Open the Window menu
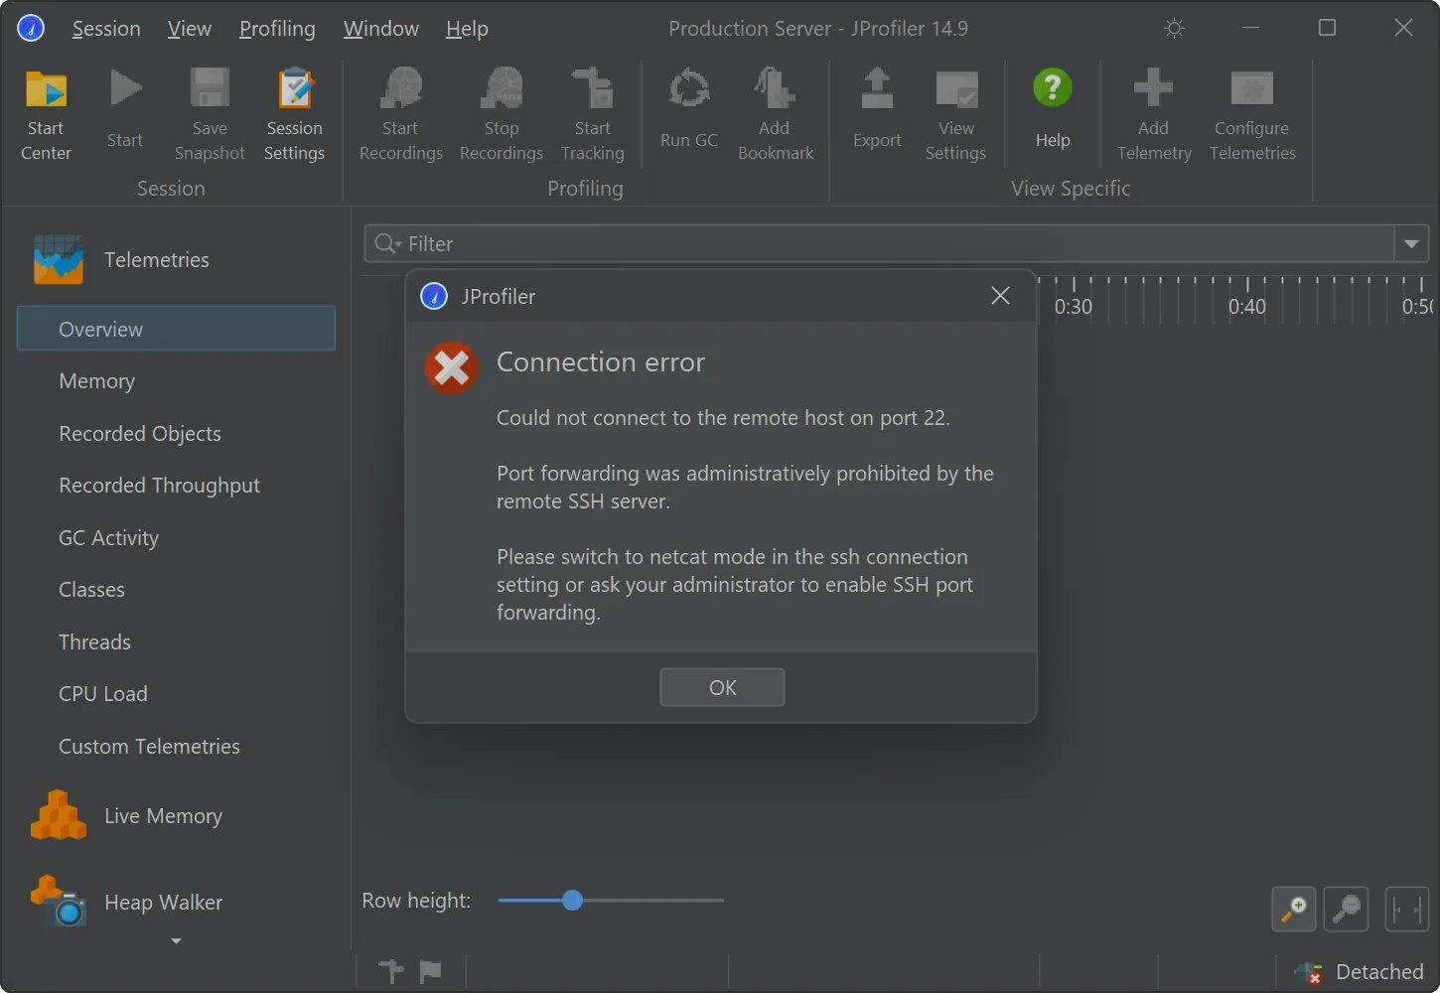 pos(381,29)
